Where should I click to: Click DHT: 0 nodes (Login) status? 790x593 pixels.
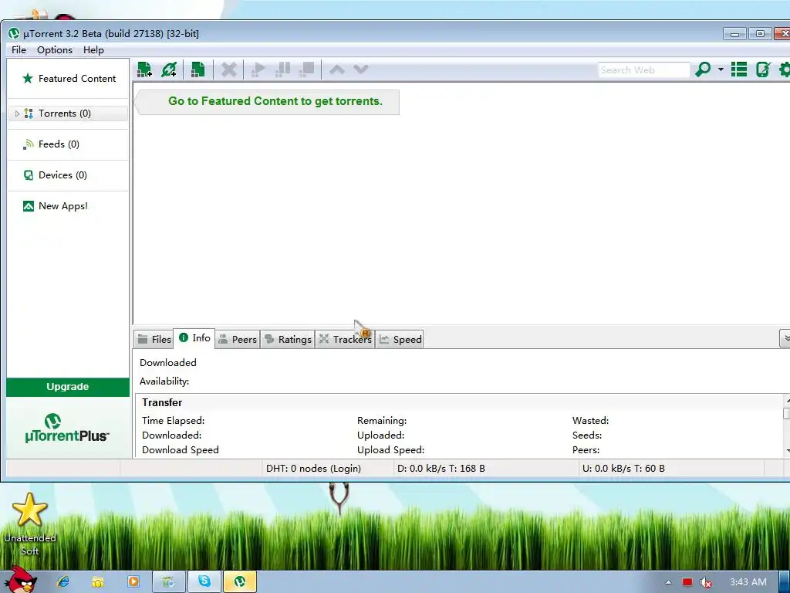click(313, 469)
